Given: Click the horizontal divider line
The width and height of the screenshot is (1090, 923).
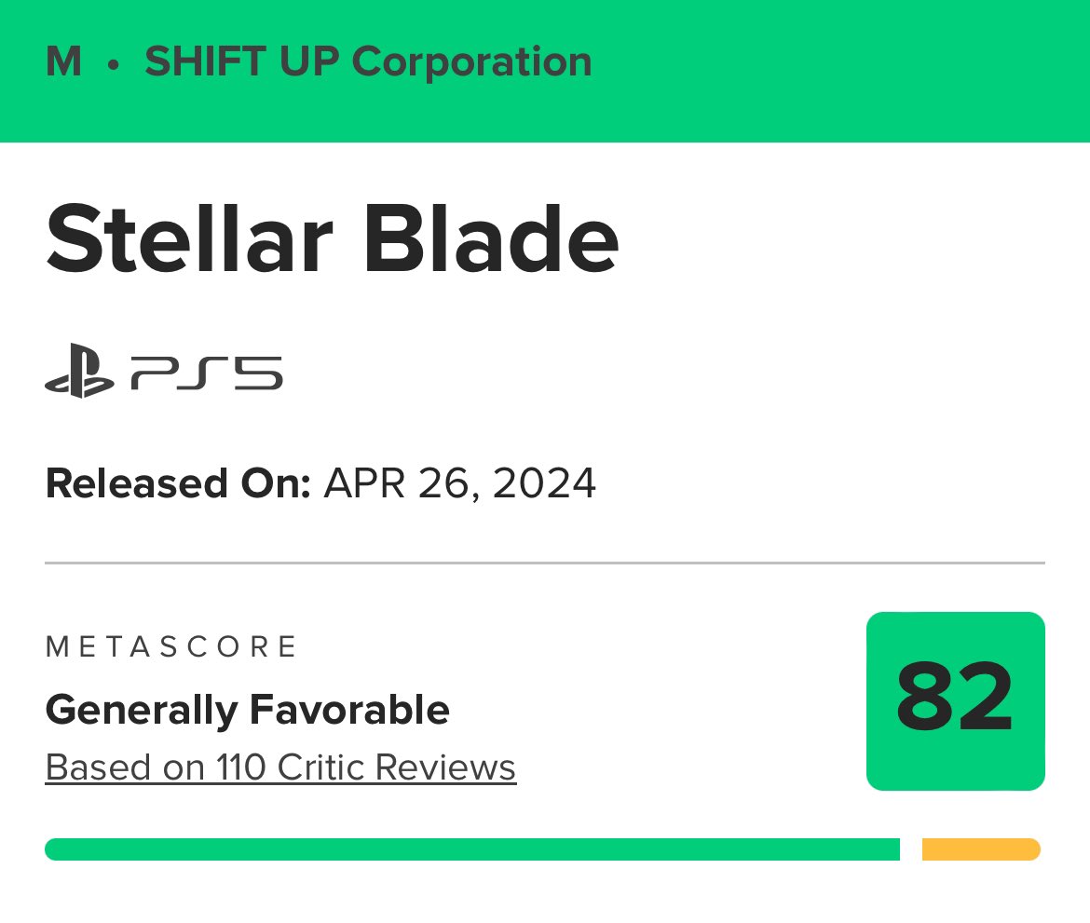Looking at the screenshot, I should click(x=545, y=563).
